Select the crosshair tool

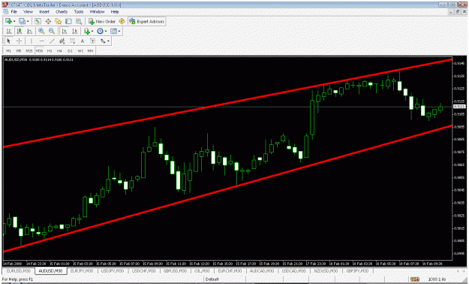tap(20, 41)
